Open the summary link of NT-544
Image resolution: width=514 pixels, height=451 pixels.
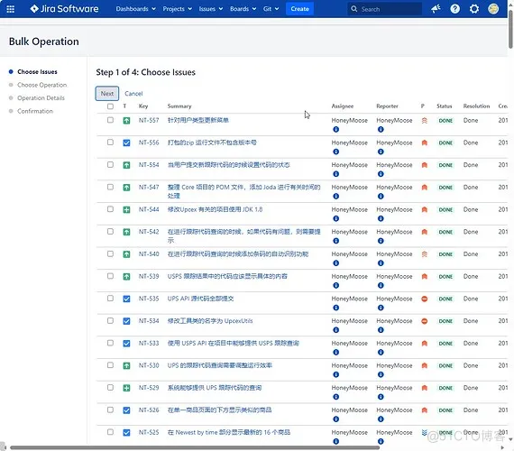[215, 209]
